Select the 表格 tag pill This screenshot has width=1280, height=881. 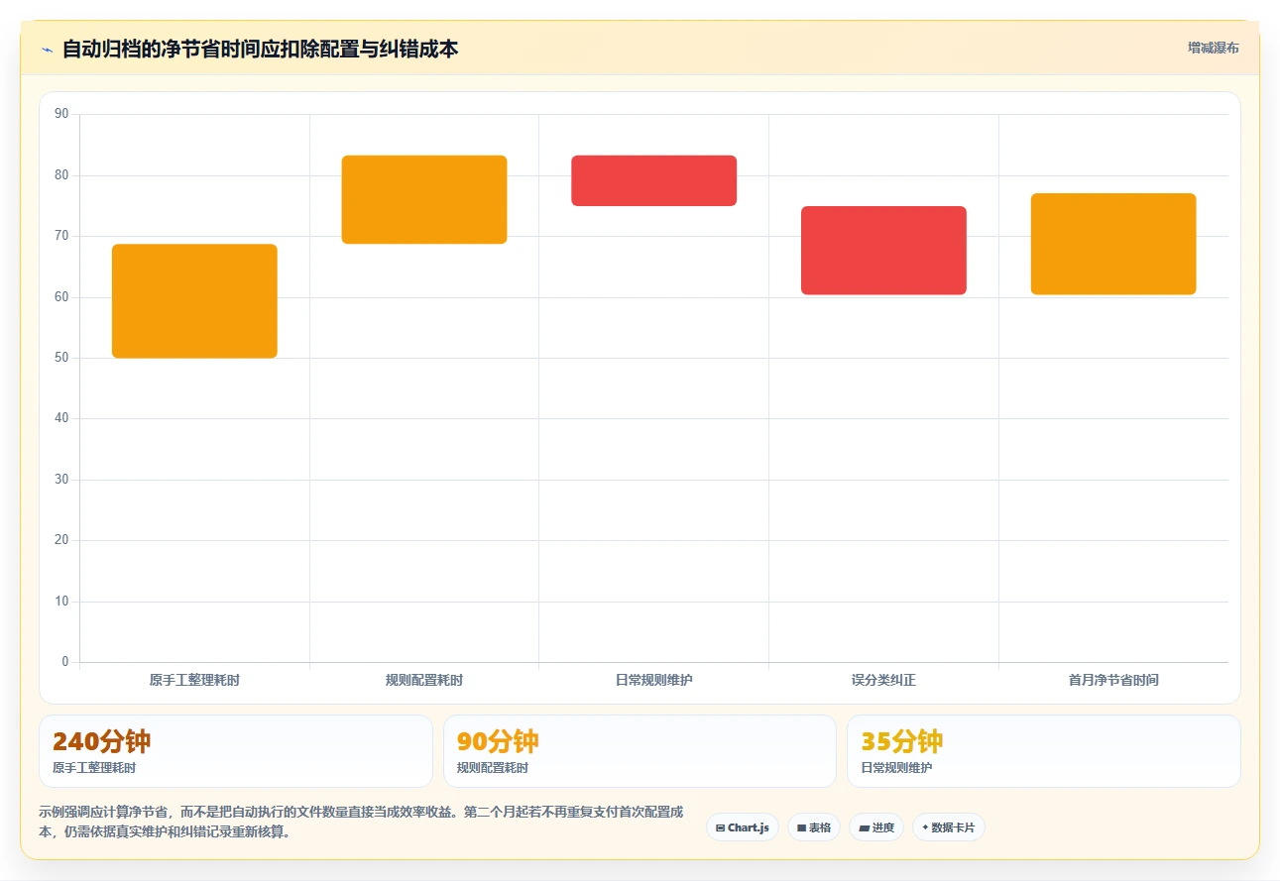814,827
